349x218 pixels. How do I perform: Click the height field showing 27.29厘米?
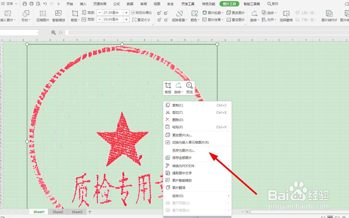(x=113, y=13)
